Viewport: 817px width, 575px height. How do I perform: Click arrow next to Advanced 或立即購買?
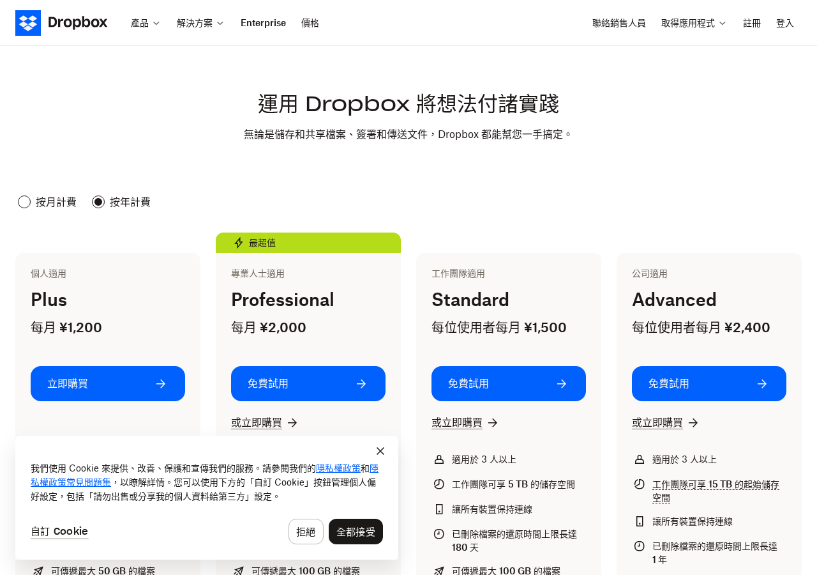tap(693, 422)
